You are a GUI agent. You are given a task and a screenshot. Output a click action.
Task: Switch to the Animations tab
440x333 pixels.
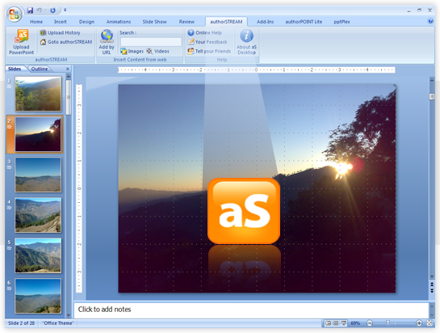coord(119,22)
